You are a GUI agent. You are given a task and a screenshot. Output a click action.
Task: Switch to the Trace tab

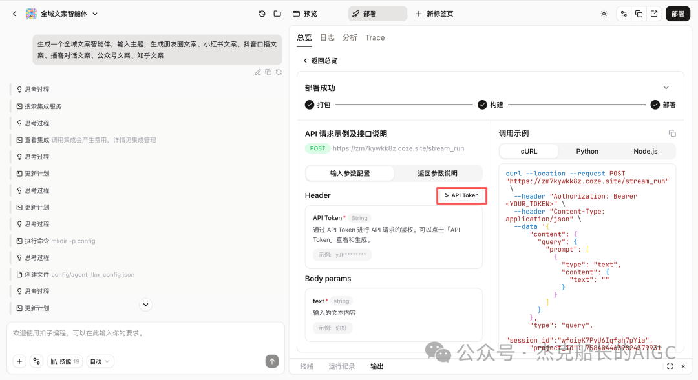coord(375,38)
